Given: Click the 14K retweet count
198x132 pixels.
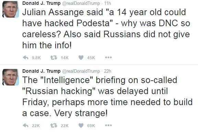Looking at the screenshot, I should [65, 58].
